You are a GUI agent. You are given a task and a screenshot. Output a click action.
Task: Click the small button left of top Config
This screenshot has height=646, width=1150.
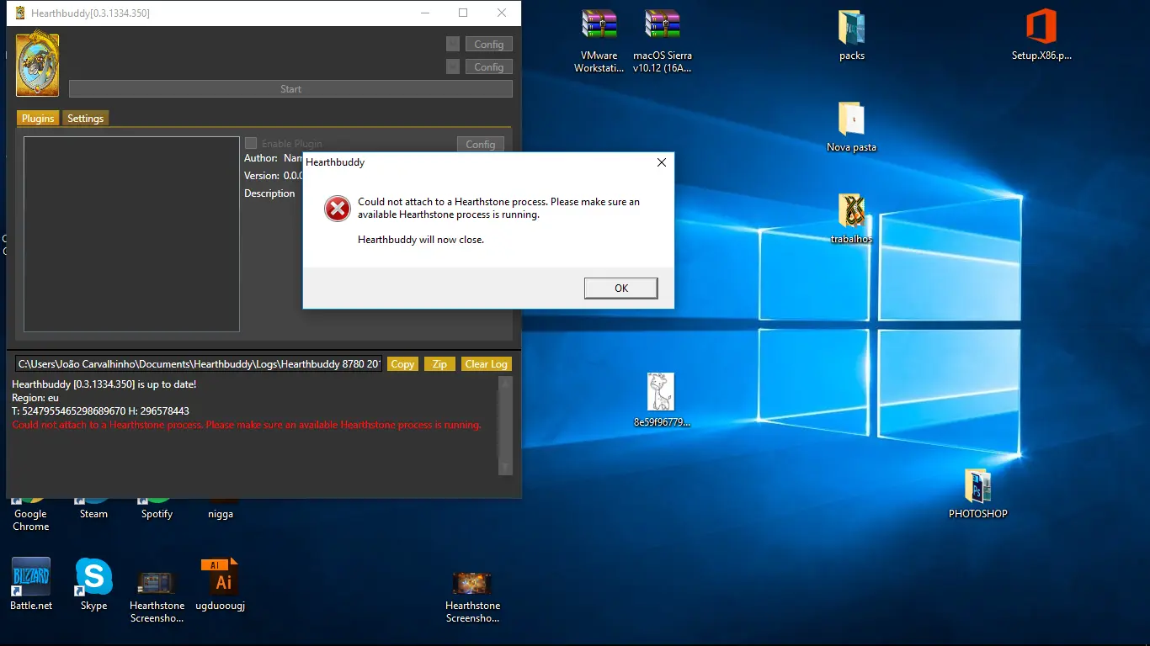(x=453, y=45)
